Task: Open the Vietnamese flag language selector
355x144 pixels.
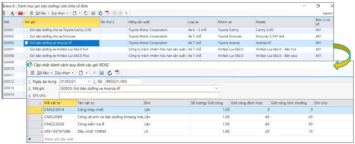Action: click(x=20, y=13)
